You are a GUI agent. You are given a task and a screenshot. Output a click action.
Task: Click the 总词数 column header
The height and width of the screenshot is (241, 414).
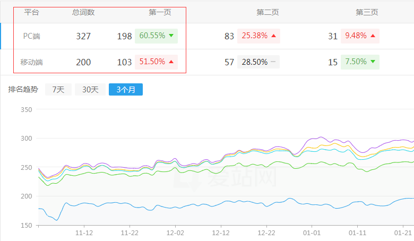click(x=83, y=12)
